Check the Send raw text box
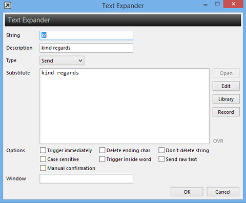This screenshot has height=203, width=246. click(161, 159)
